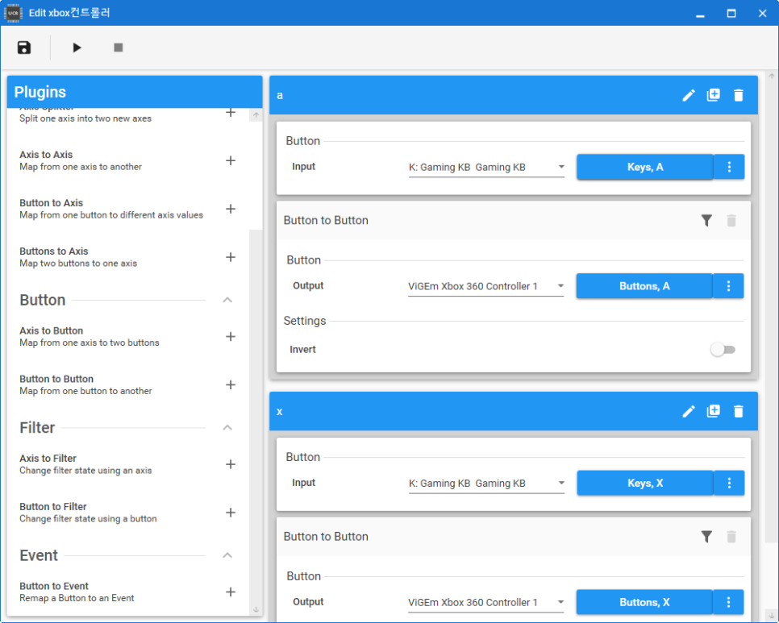
Task: Add the Axis to Filter plugin
Action: point(231,464)
